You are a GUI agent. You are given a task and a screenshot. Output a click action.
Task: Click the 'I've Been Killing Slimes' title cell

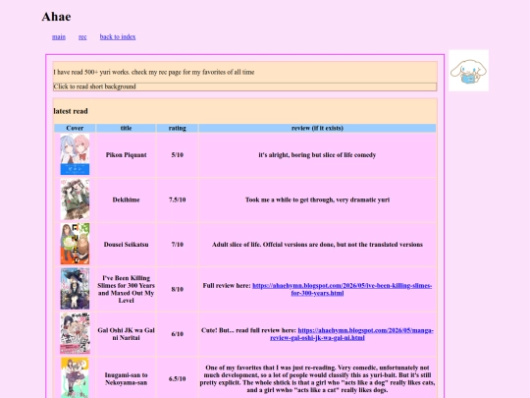[126, 289]
